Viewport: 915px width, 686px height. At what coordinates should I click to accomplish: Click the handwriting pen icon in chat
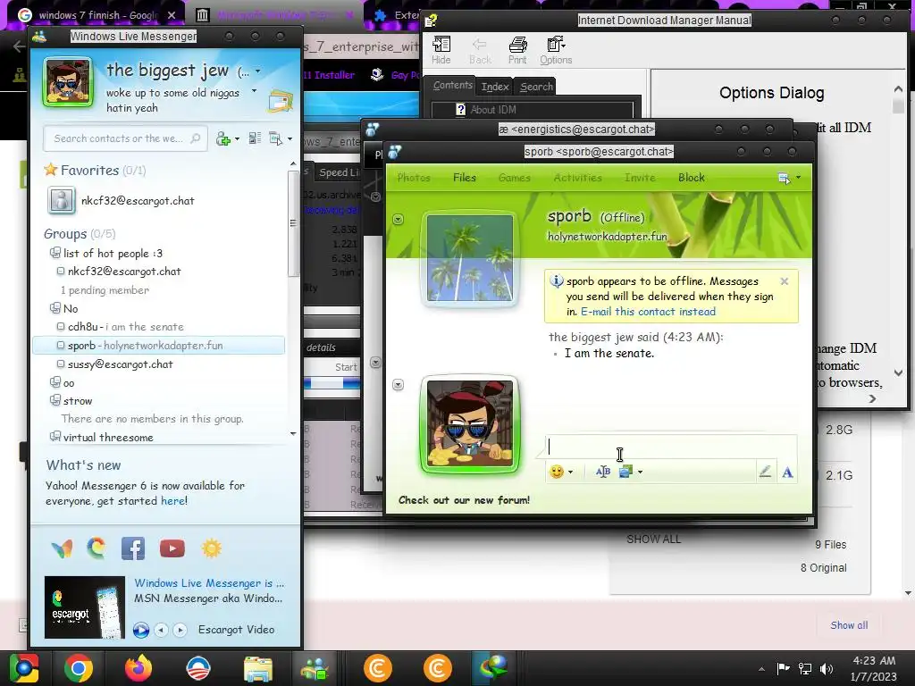pos(765,472)
